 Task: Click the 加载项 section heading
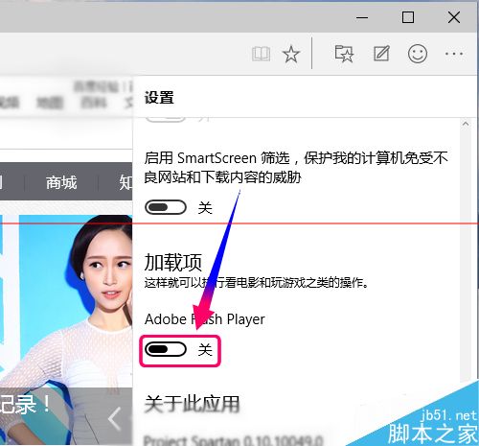172,262
